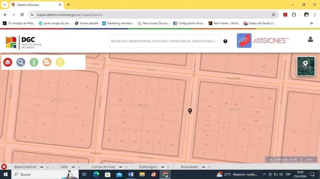The width and height of the screenshot is (320, 179).
Task: Select the green information tool
Action: (x=34, y=62)
